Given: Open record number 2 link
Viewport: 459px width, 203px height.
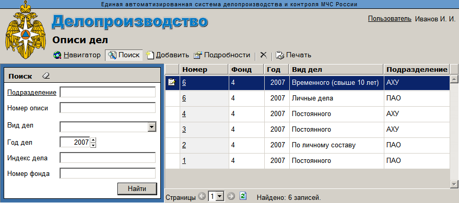Looking at the screenshot, I should 184,145.
